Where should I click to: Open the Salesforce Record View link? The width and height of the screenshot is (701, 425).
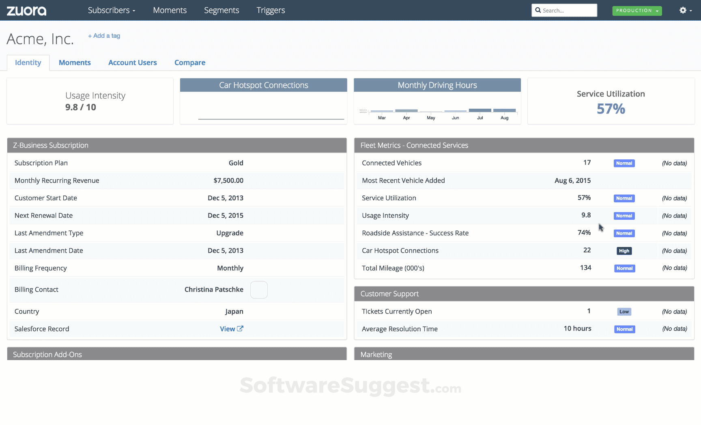[227, 329]
